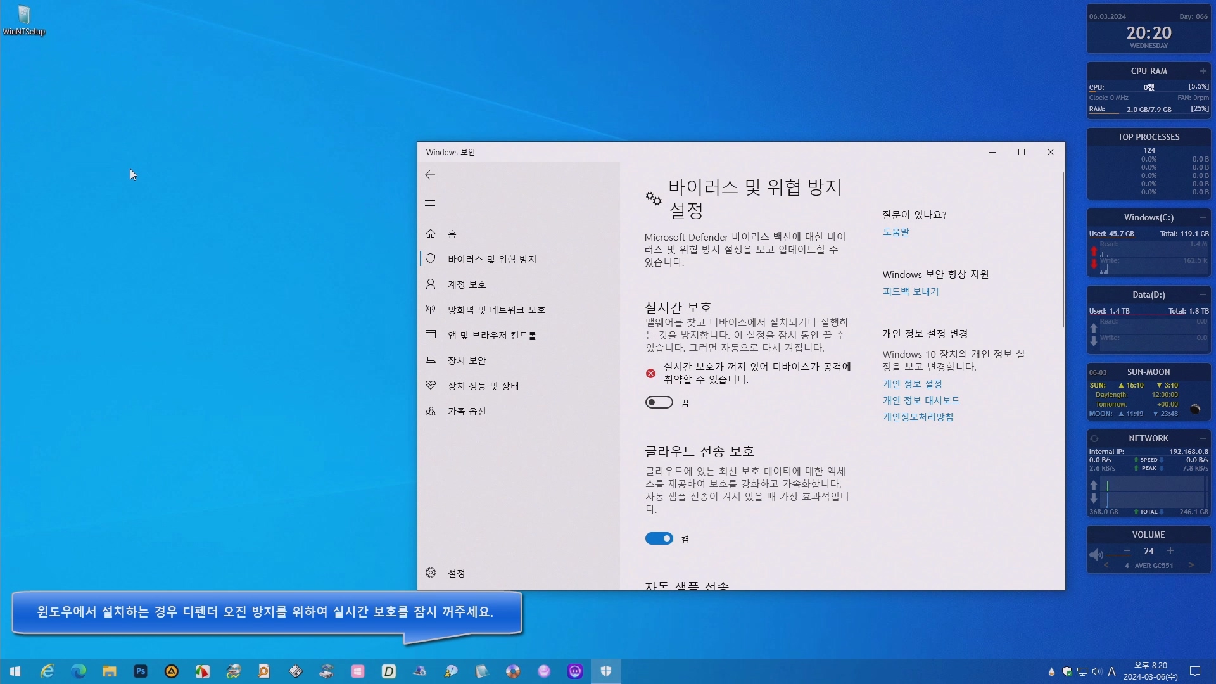Collapse the NETWORK widget
The image size is (1216, 684).
point(1203,438)
